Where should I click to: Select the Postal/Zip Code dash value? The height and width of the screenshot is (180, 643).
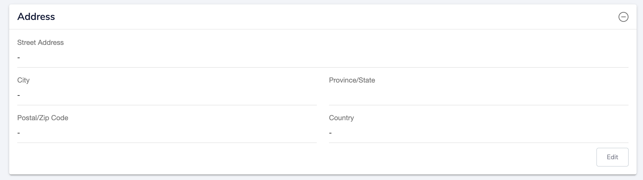pos(19,133)
